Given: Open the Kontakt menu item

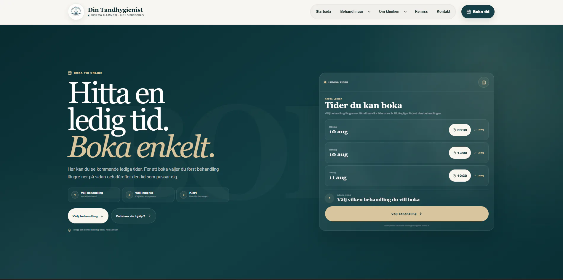Looking at the screenshot, I should pos(443,12).
